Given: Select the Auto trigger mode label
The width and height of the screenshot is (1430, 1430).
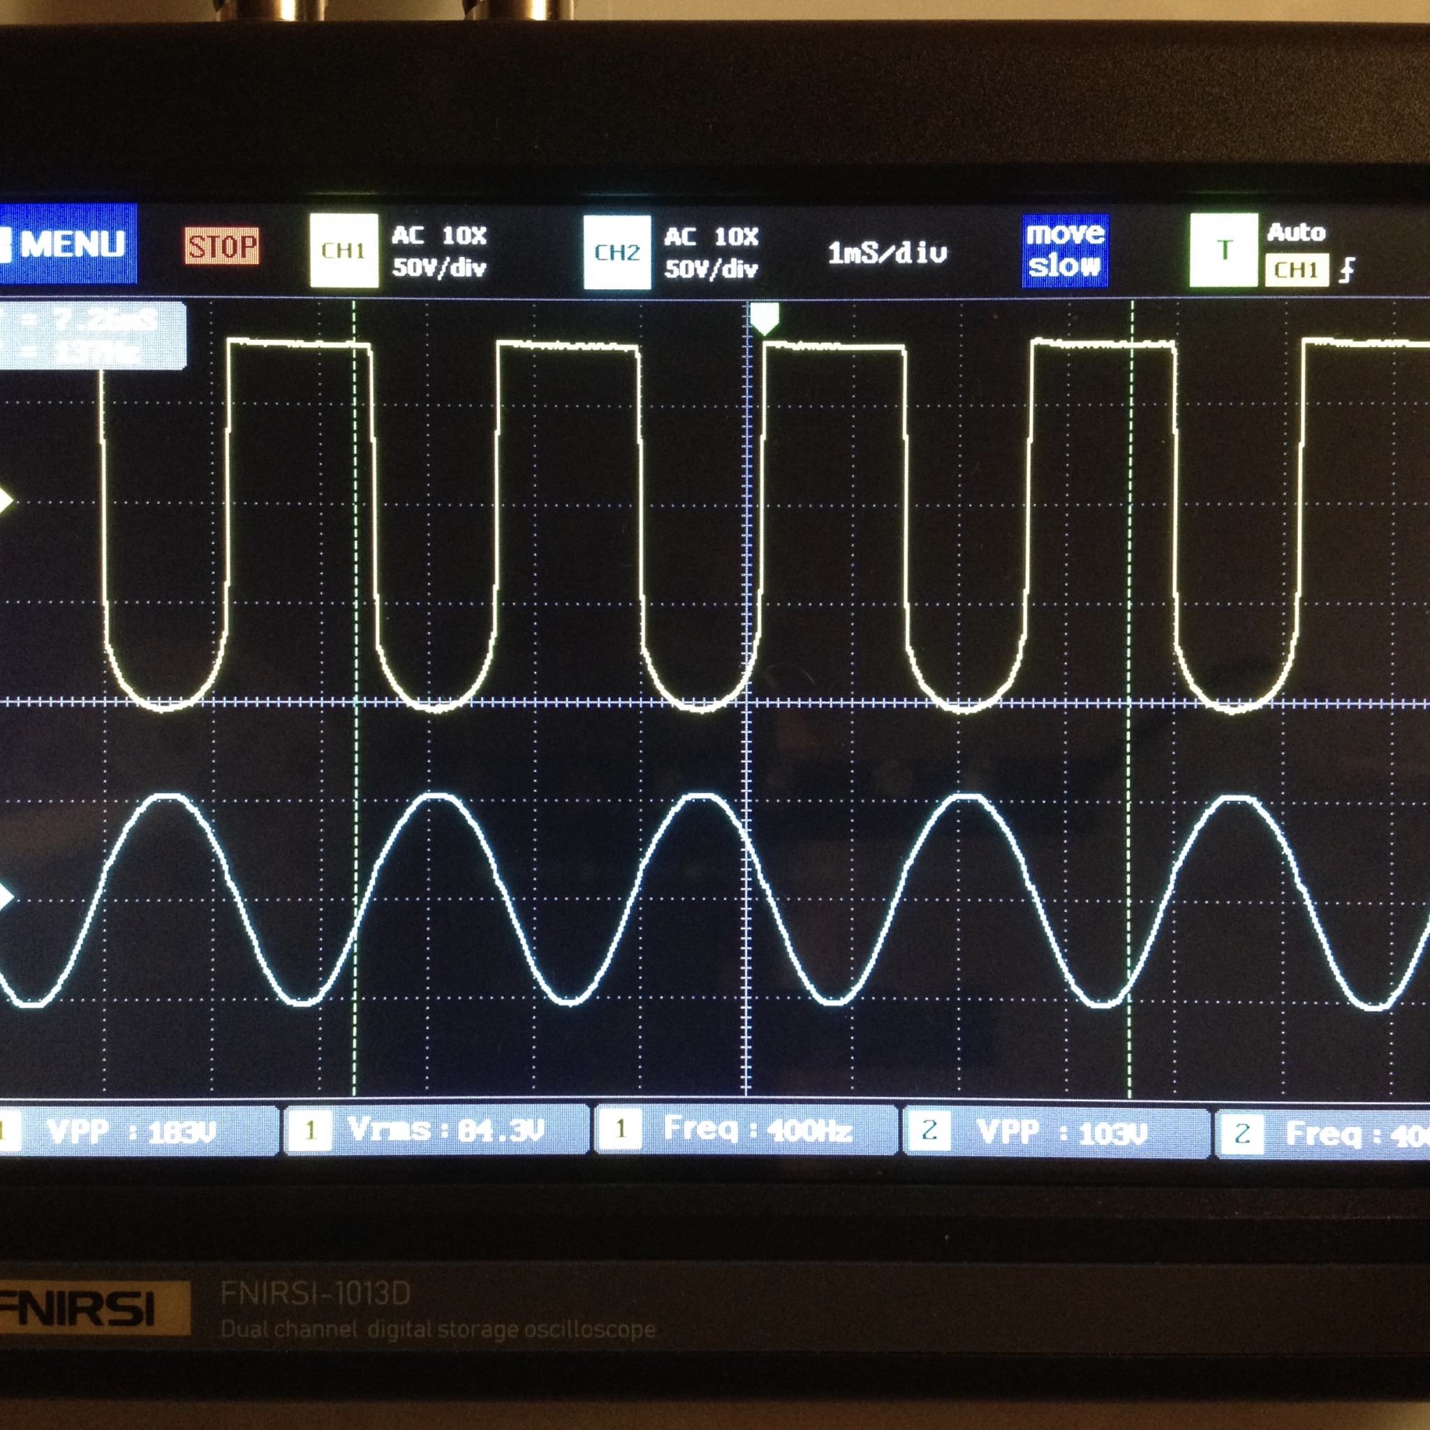Looking at the screenshot, I should click(x=1296, y=233).
